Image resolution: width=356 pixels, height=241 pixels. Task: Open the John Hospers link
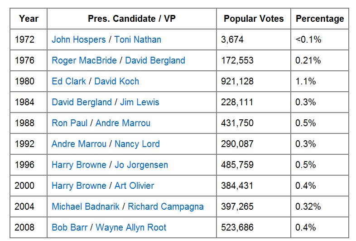click(79, 39)
